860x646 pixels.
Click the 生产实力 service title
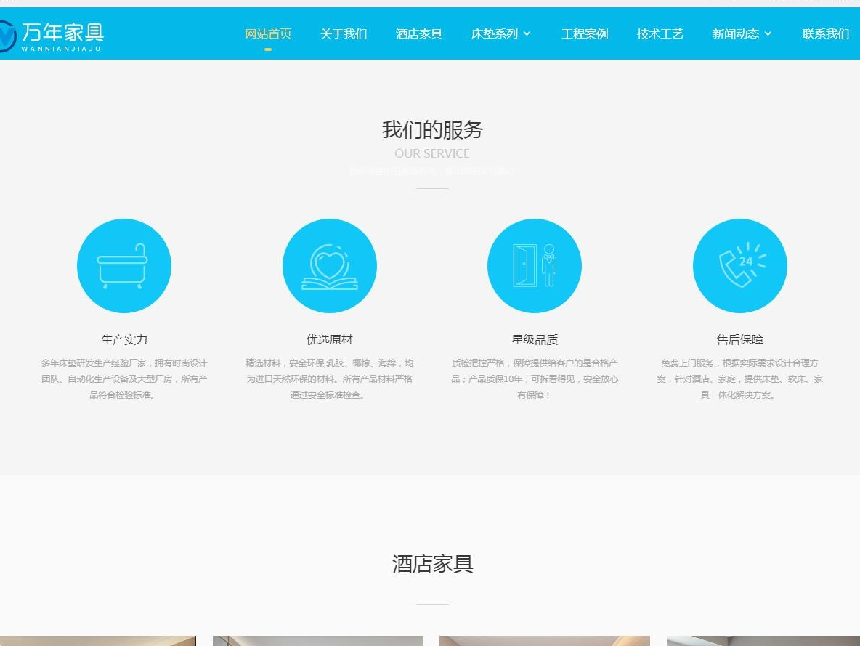click(124, 340)
